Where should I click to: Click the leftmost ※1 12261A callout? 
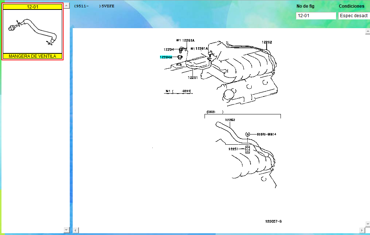(x=185, y=40)
